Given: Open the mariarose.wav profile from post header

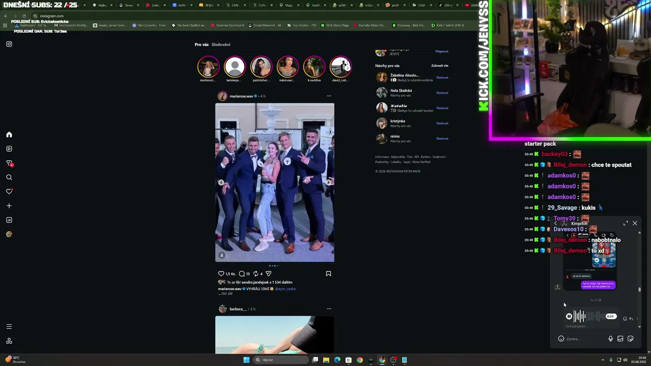Looking at the screenshot, I should 241,96.
